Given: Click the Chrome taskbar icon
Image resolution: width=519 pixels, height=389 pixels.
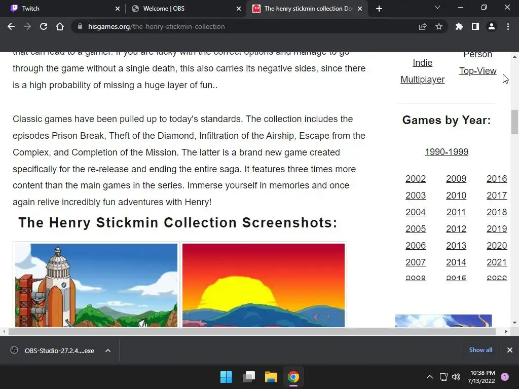Looking at the screenshot, I should [293, 377].
